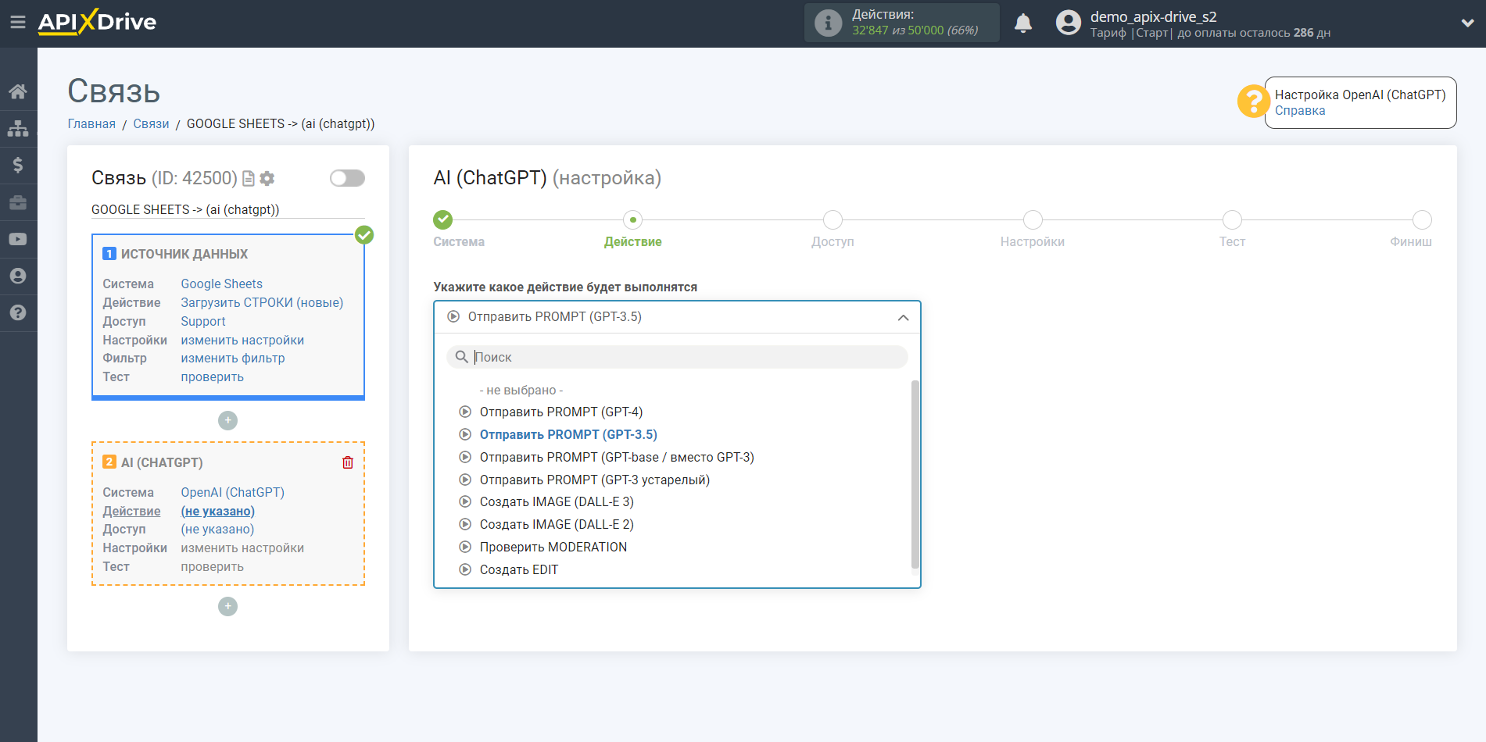The height and width of the screenshot is (742, 1486).
Task: Click the yellow question help icon
Action: pyautogui.click(x=1253, y=102)
